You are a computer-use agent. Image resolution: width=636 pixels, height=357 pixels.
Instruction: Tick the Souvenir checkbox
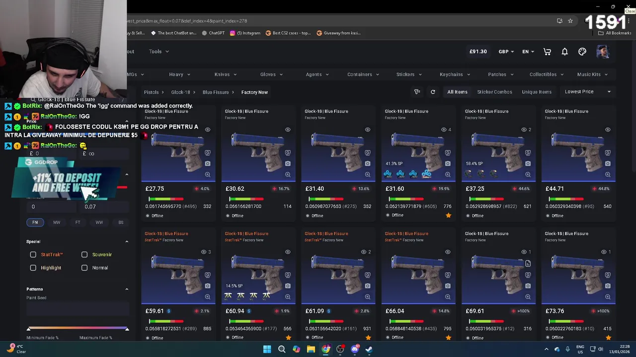click(x=84, y=254)
